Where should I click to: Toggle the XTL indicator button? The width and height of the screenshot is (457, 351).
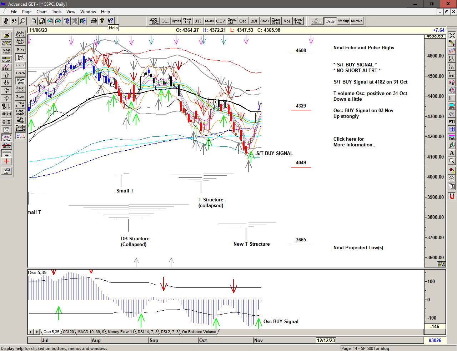(x=21, y=136)
